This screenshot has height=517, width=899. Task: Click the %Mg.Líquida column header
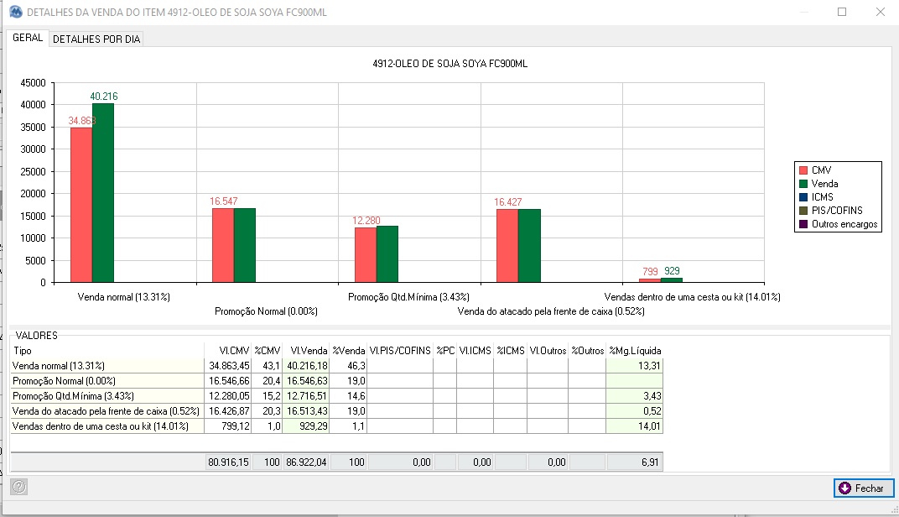[635, 351]
